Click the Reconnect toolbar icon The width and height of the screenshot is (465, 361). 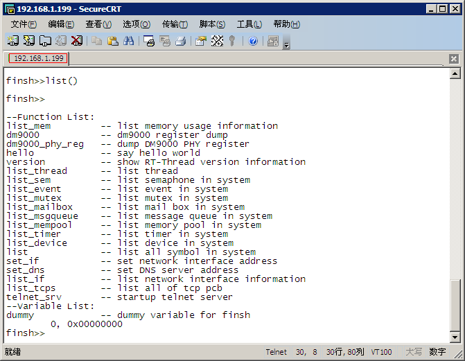61,41
